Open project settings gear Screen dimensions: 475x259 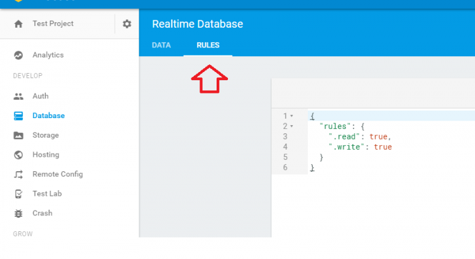pyautogui.click(x=127, y=24)
